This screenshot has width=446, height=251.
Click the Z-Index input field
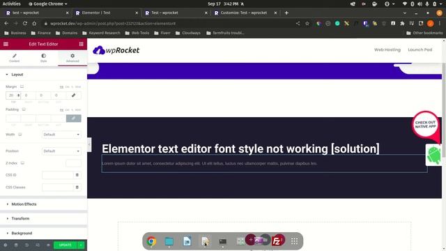(x=73, y=163)
